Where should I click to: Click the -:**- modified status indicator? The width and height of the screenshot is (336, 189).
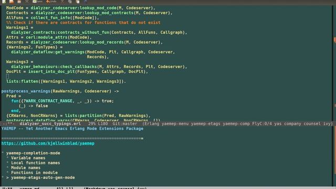click(x=8, y=124)
